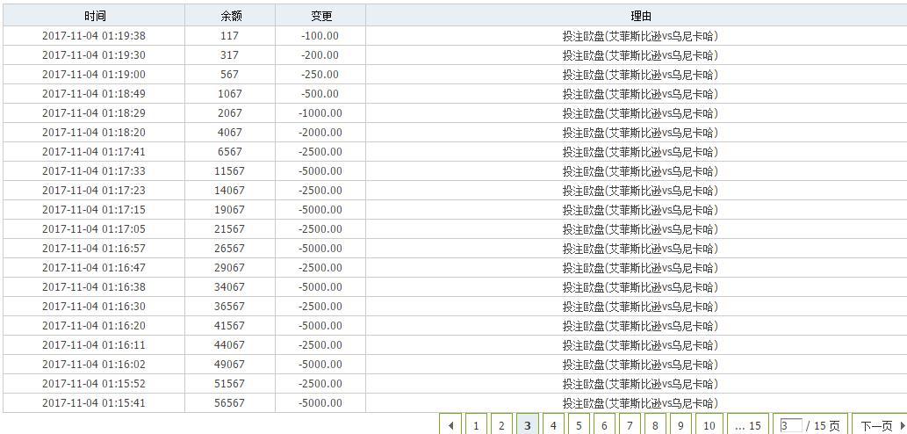
Task: Select time cell '2017-11-04 01:17:33'
Action: click(x=94, y=171)
